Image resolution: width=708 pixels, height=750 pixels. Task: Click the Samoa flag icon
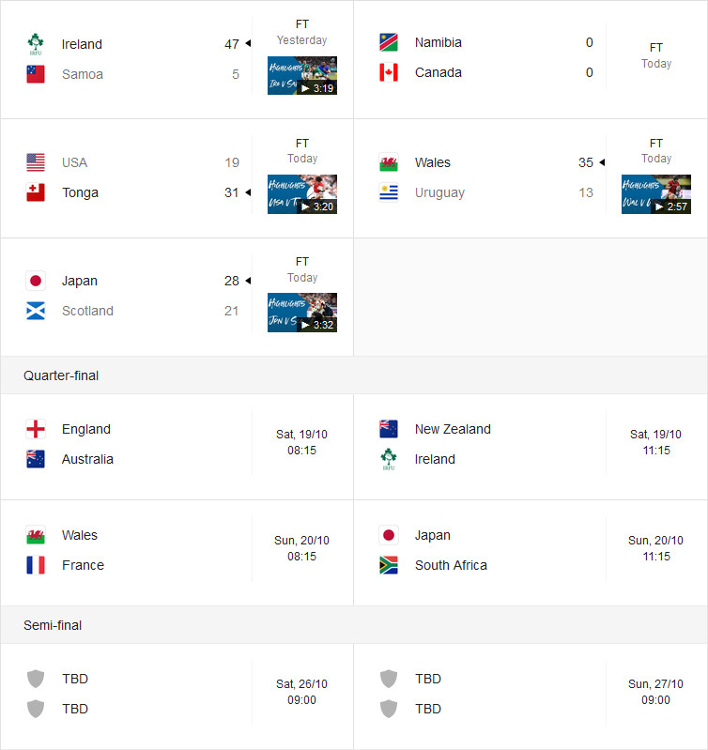pyautogui.click(x=36, y=74)
